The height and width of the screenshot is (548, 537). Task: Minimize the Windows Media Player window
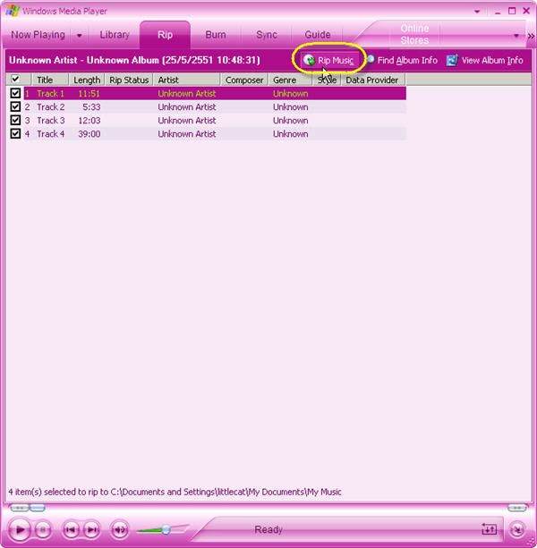498,12
